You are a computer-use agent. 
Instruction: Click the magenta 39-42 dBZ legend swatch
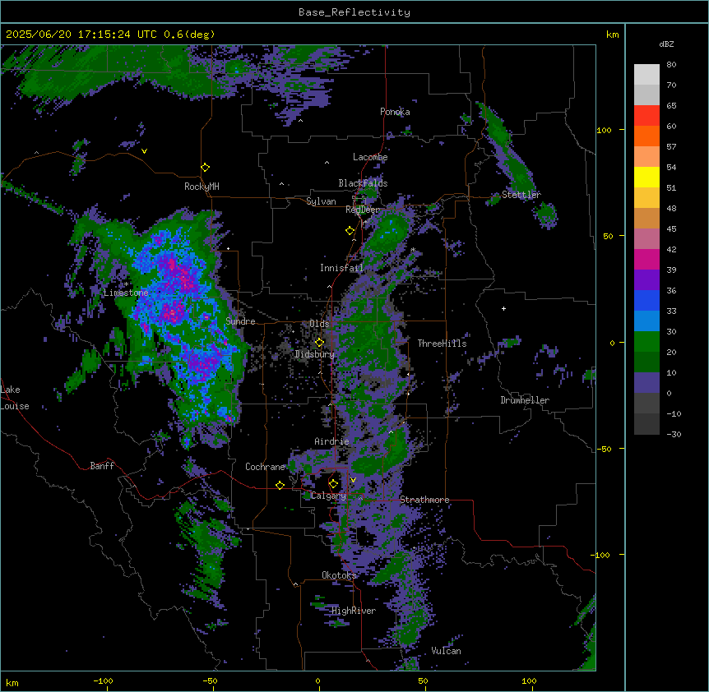(x=646, y=259)
